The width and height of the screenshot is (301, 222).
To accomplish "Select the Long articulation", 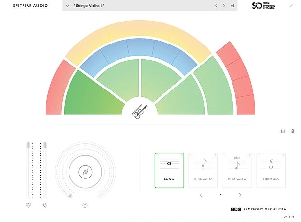I will 169,170.
